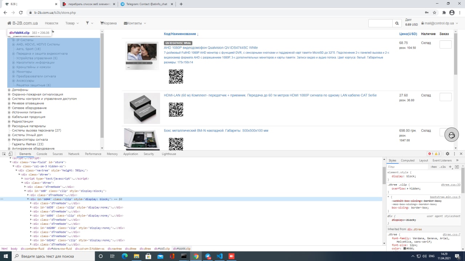Click the browser back arrow
465x261 pixels.
point(5,13)
